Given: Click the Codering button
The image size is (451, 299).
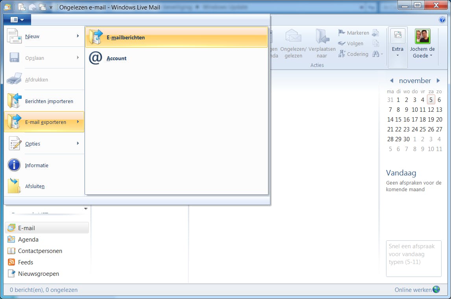Looking at the screenshot, I should click(353, 54).
